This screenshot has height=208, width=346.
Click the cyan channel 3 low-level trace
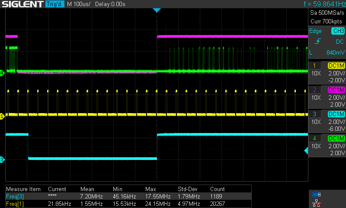click(x=93, y=159)
